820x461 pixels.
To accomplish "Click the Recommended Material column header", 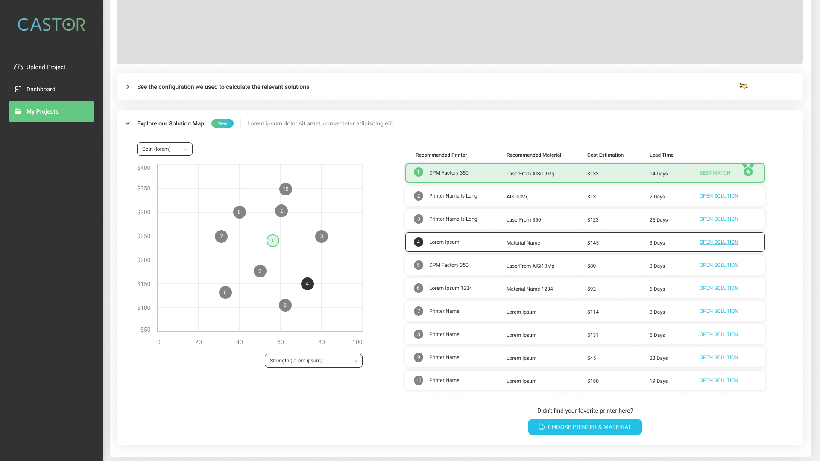I will tap(534, 155).
